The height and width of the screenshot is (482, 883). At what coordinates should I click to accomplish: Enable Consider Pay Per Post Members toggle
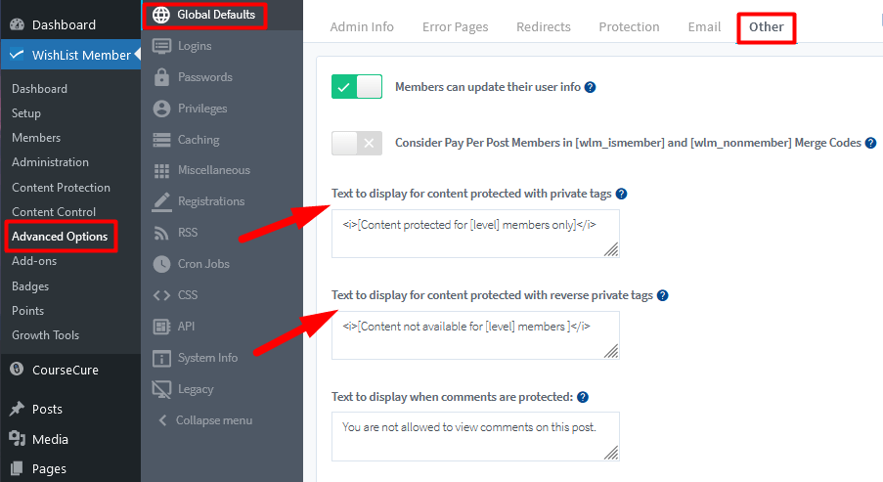click(x=357, y=143)
